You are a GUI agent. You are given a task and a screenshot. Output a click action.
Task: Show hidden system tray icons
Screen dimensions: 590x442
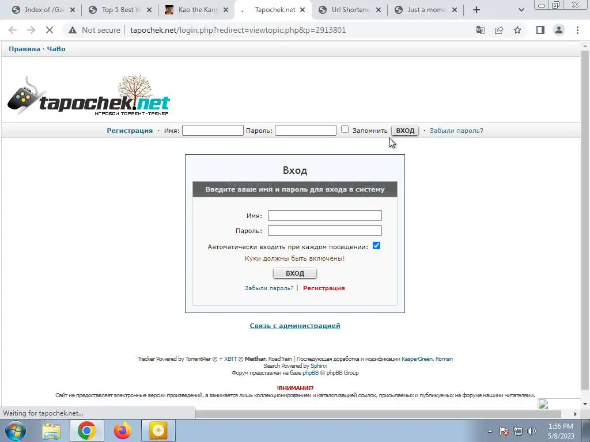490,431
